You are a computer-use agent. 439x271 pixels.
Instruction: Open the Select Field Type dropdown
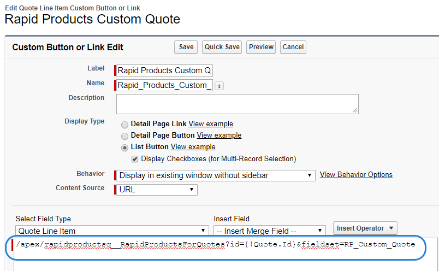click(x=112, y=231)
